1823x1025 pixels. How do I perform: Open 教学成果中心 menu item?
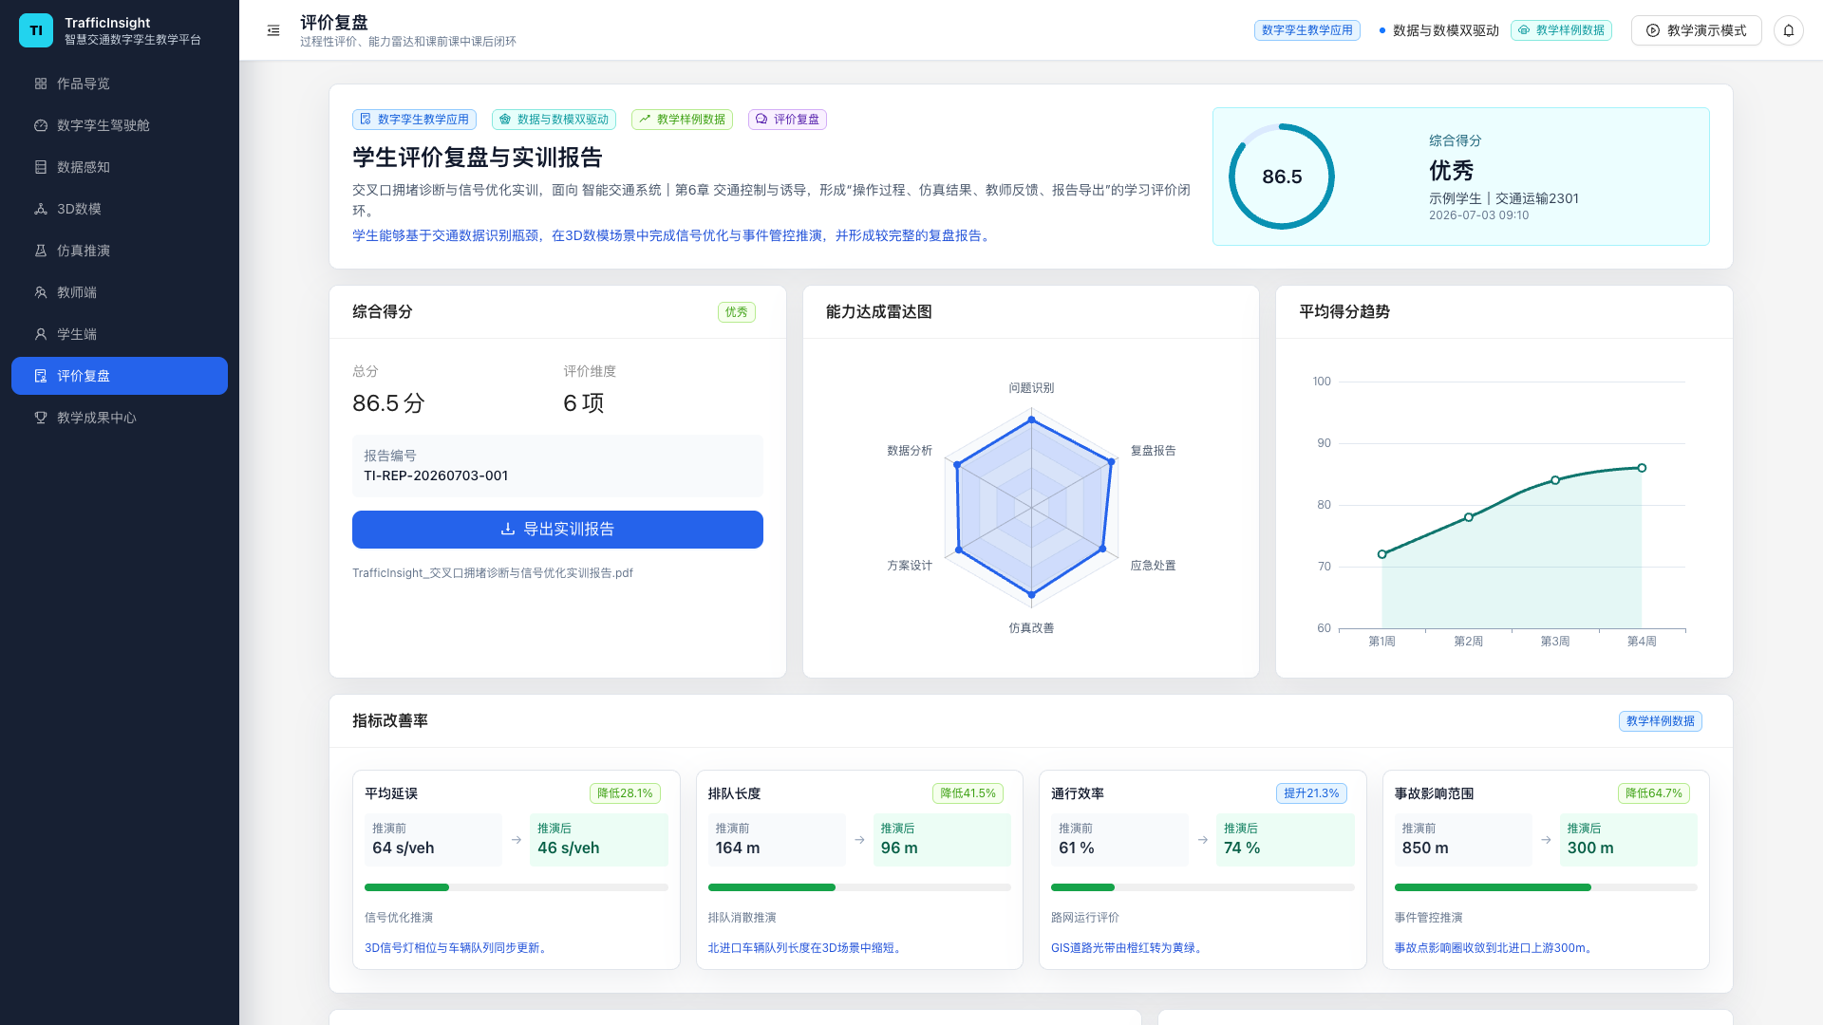pos(120,418)
